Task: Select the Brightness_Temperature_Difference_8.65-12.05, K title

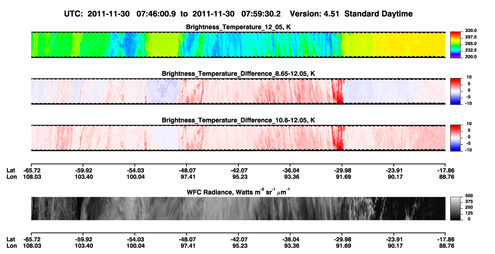Action: (238, 73)
